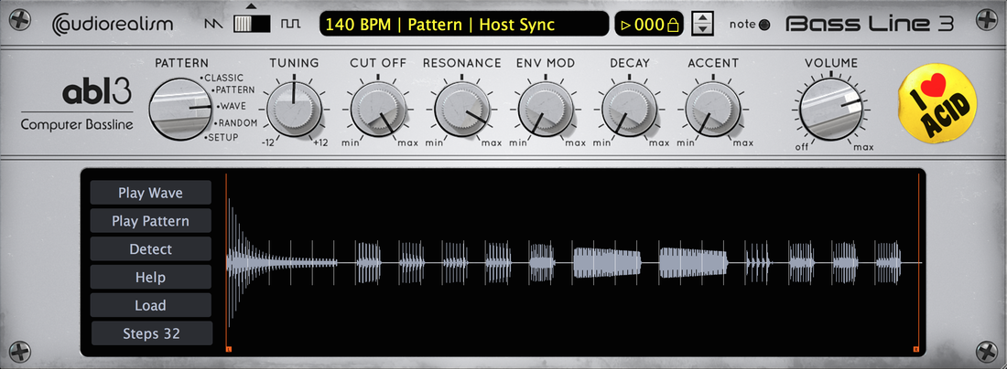Click the Decay knob
1007x369 pixels.
pyautogui.click(x=630, y=109)
